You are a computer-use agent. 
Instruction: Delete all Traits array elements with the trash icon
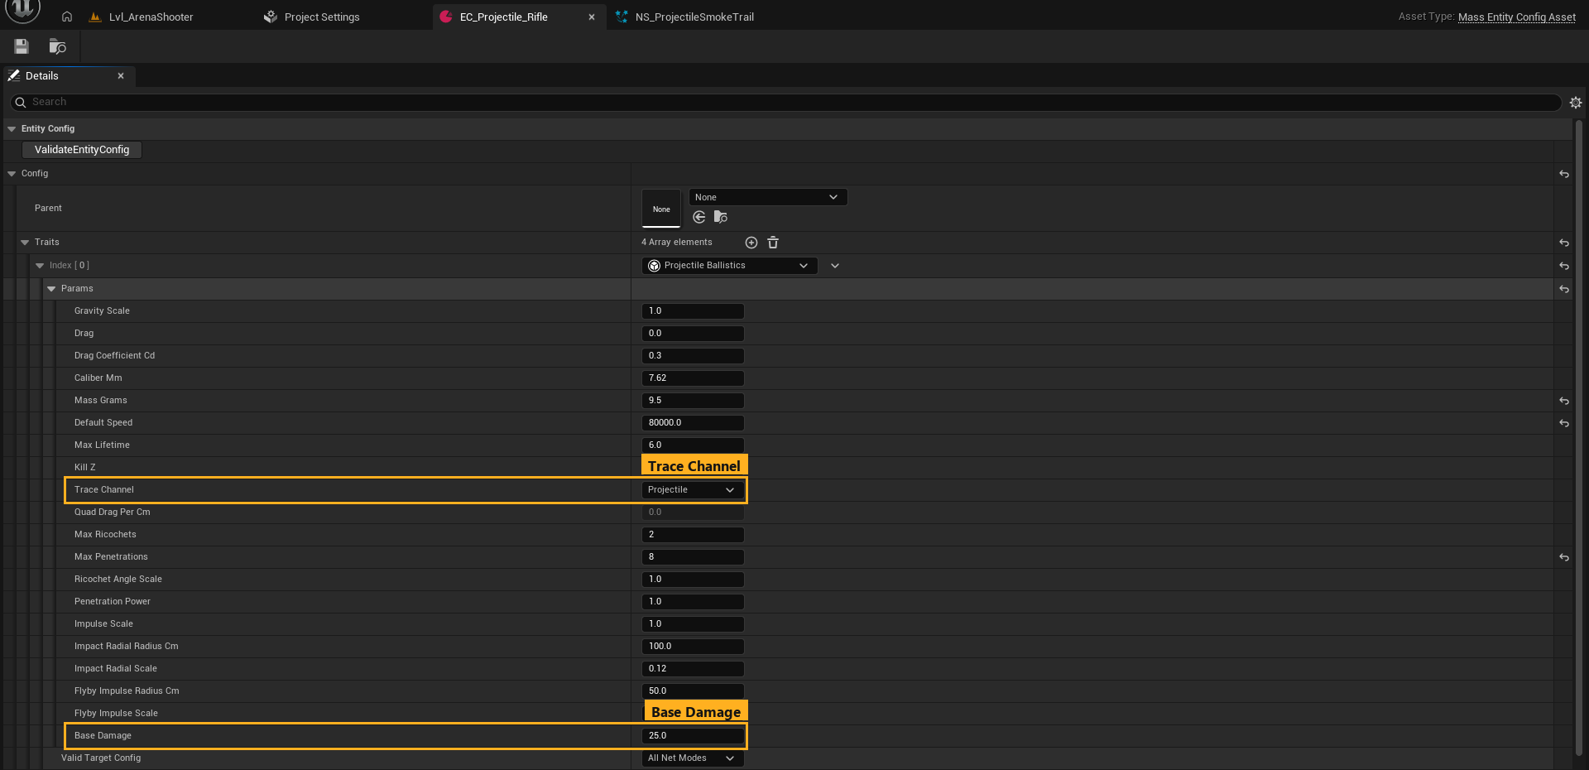point(773,243)
